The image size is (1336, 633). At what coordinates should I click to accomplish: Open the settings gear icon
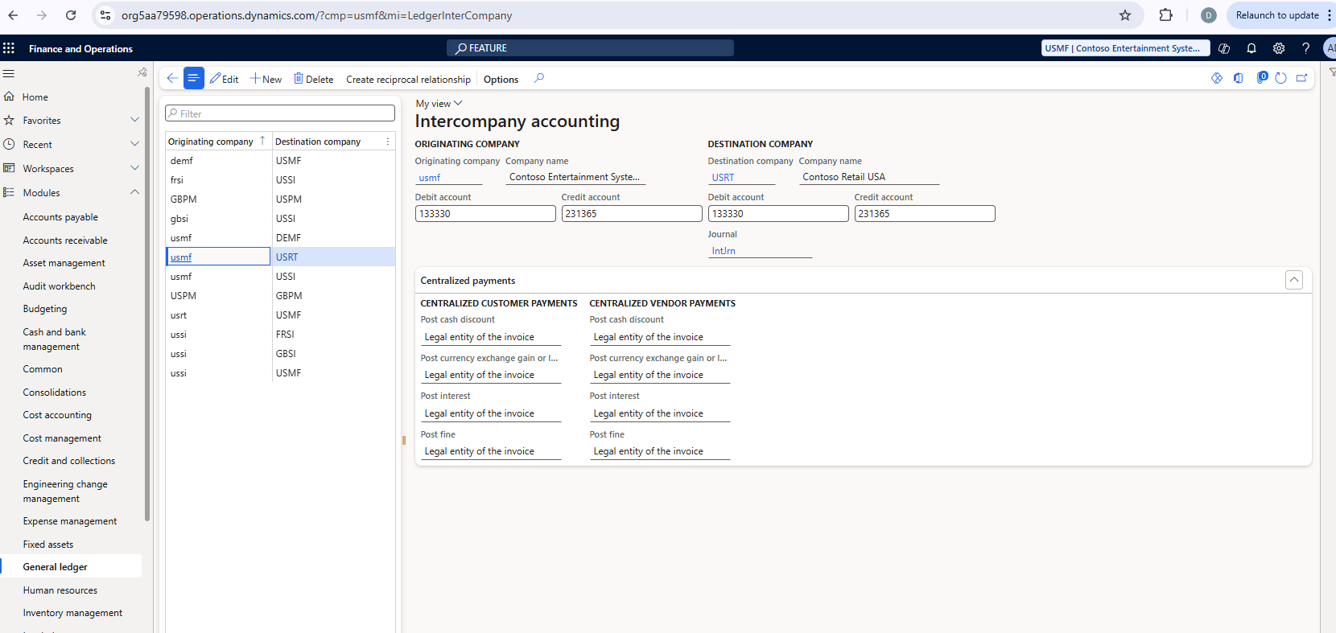[1279, 48]
